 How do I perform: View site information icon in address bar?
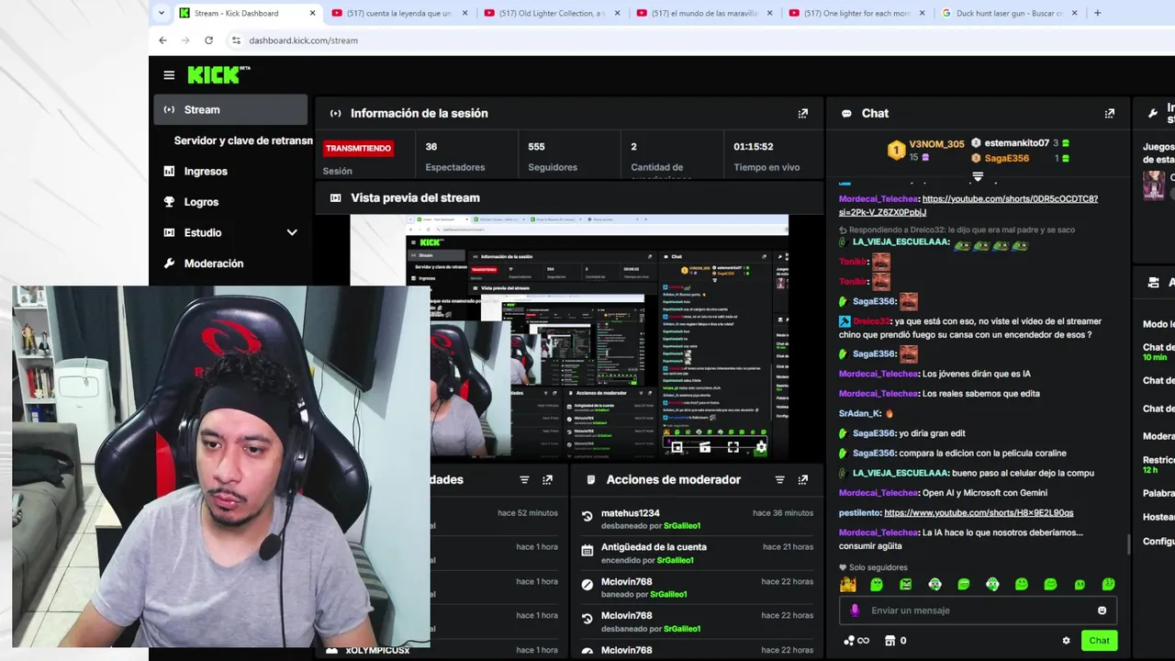coord(236,40)
